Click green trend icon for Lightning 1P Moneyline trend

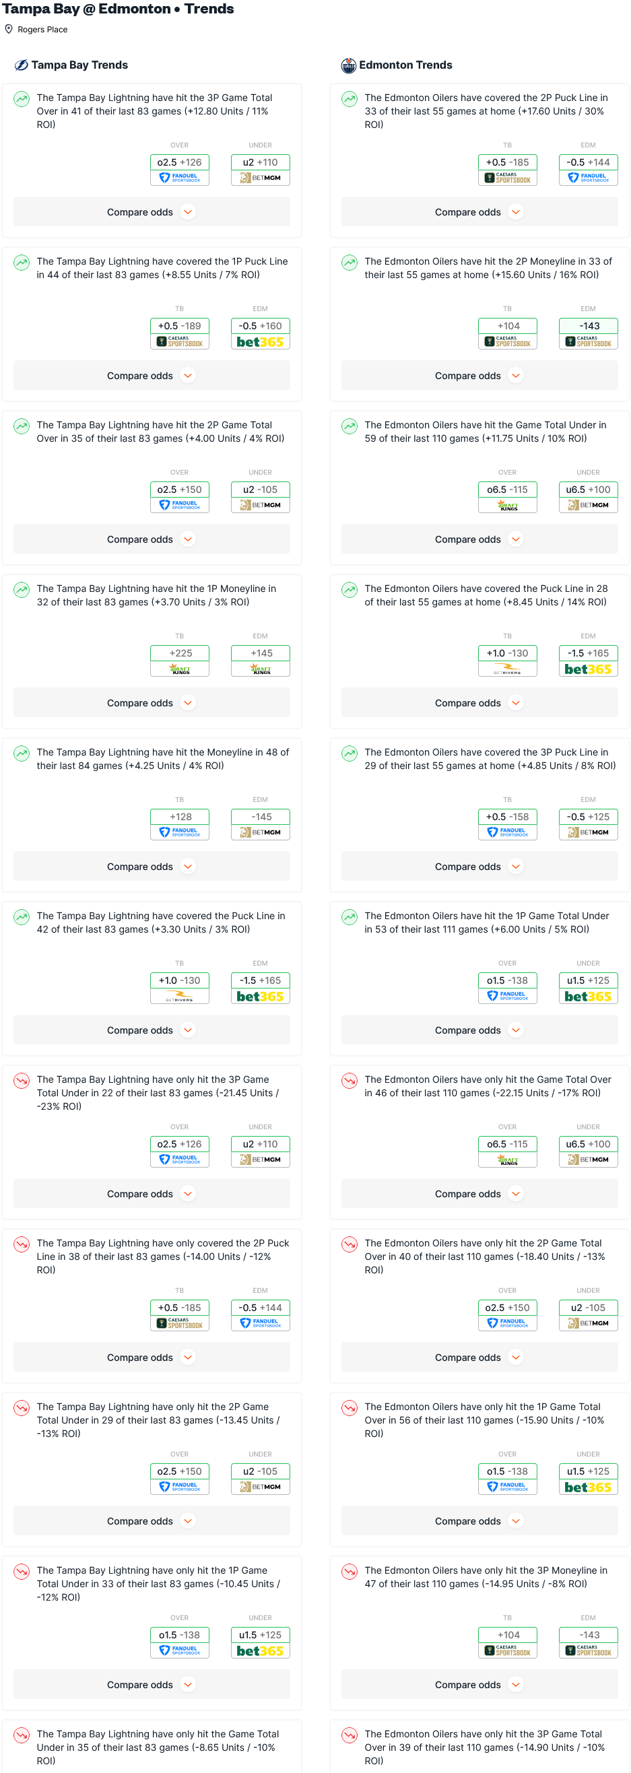pyautogui.click(x=22, y=589)
